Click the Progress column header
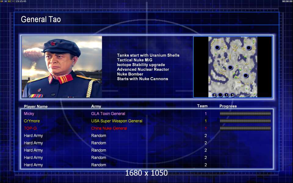This screenshot has height=183, width=293. 228,106
